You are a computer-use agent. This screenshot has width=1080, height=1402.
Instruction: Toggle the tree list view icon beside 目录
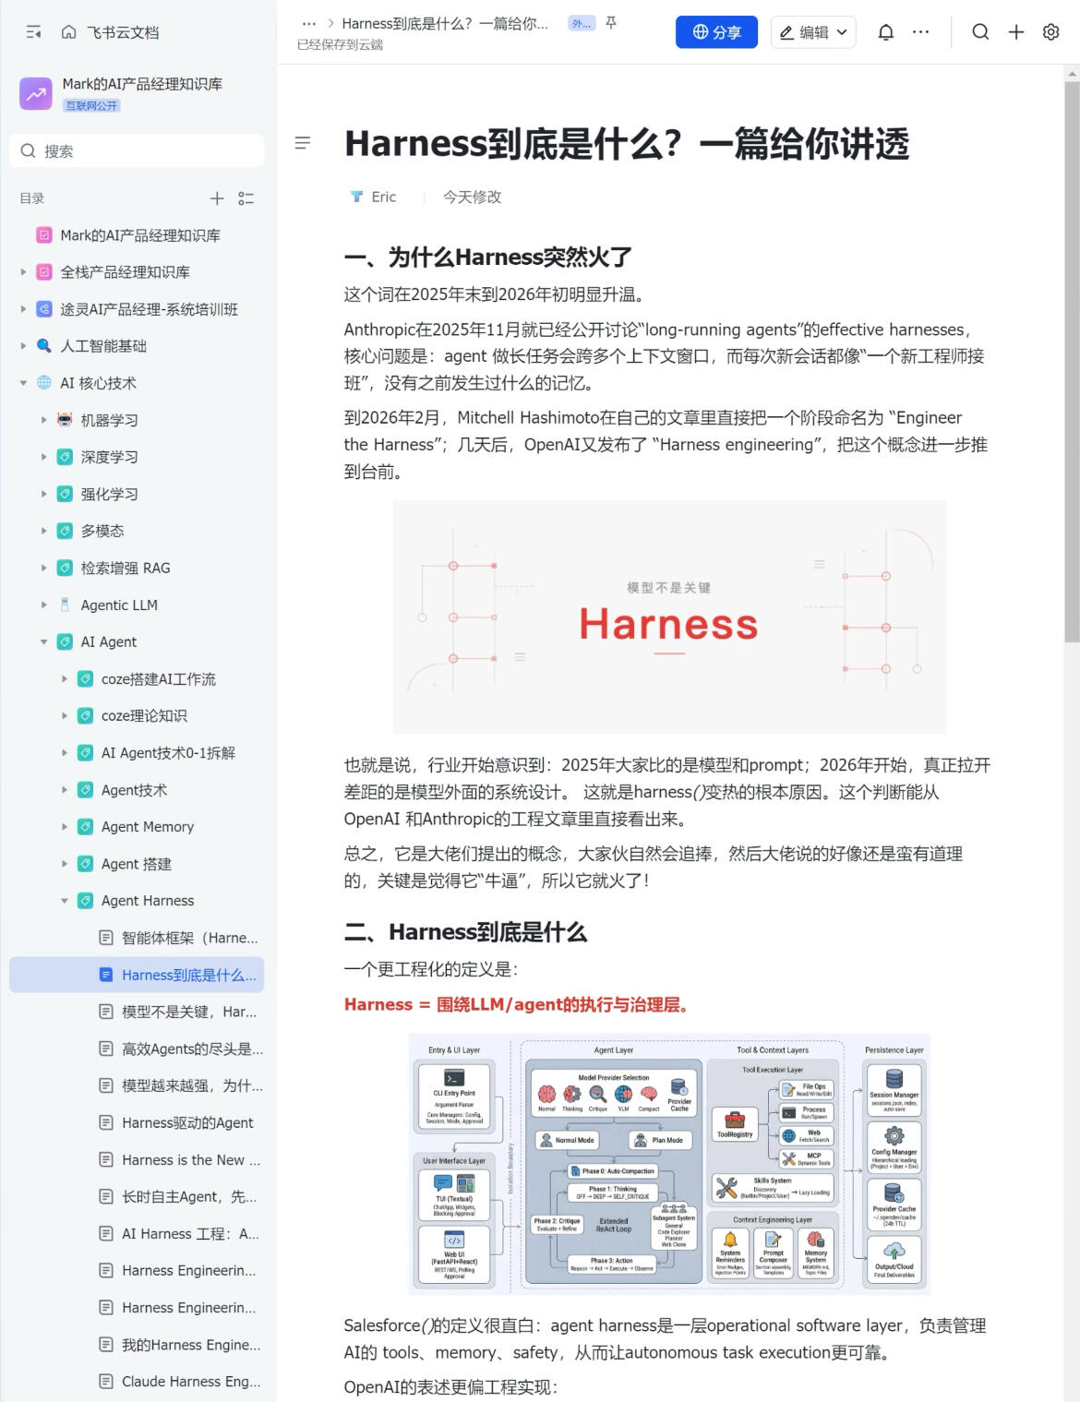click(x=246, y=198)
